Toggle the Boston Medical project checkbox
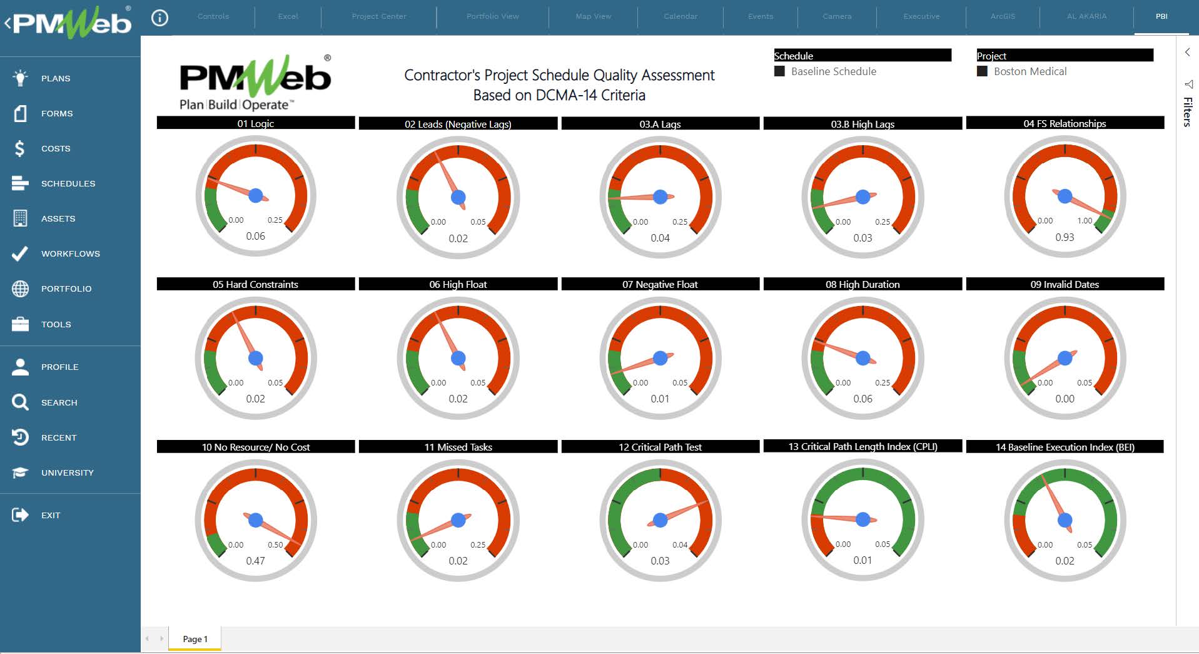 982,71
